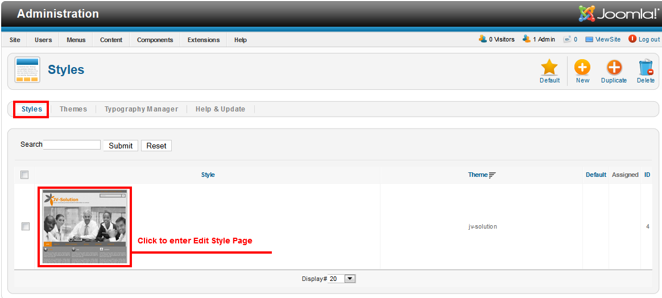Viewport: 662px width, 298px height.
Task: Click the messages count icon
Action: pyautogui.click(x=568, y=39)
